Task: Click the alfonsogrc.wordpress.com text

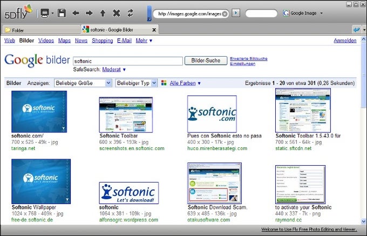Action: coord(129,220)
